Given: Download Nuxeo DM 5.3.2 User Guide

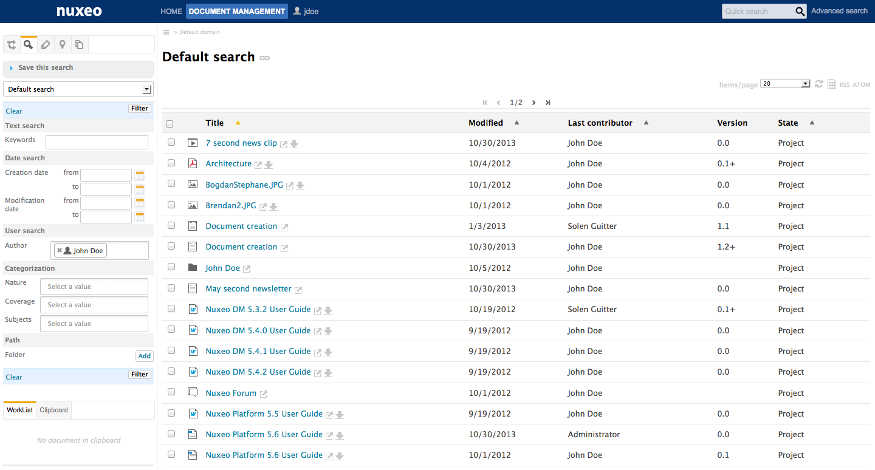Looking at the screenshot, I should click(328, 310).
